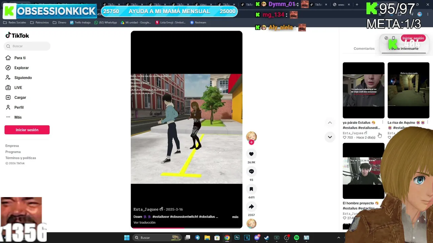Open options menu for 'ya párale Estailus'
Screen dimensions: 433x243
click(x=383, y=122)
